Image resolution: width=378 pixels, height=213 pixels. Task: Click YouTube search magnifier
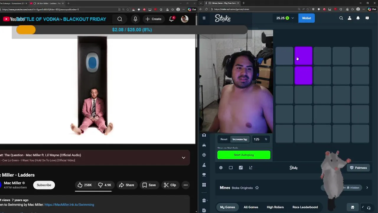(x=120, y=19)
